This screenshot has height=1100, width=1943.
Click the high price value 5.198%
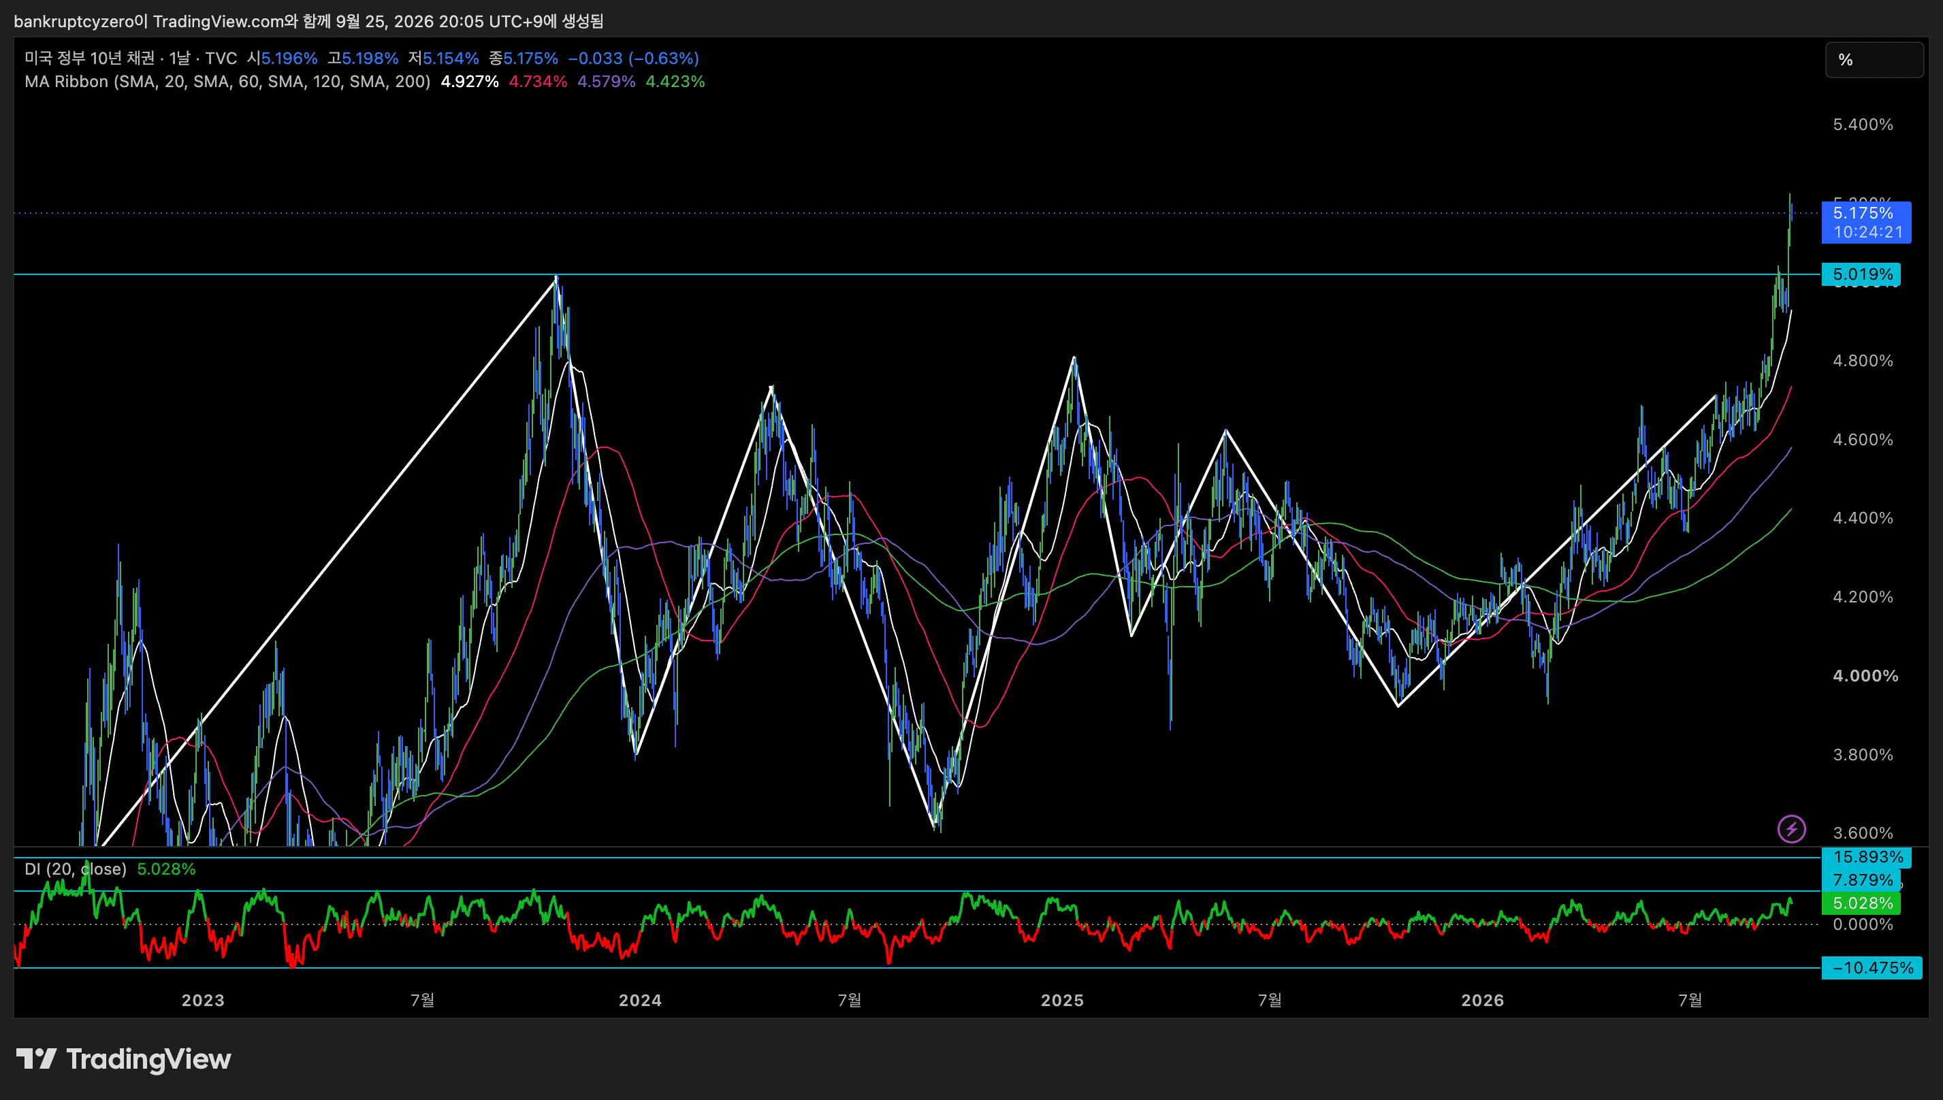coord(370,58)
